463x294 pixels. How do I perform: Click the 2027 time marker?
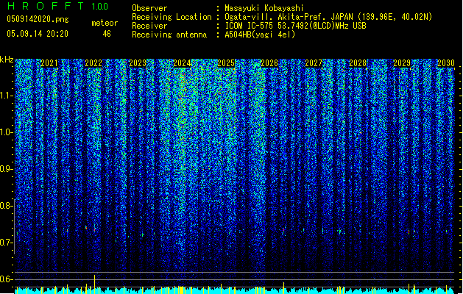[314, 63]
